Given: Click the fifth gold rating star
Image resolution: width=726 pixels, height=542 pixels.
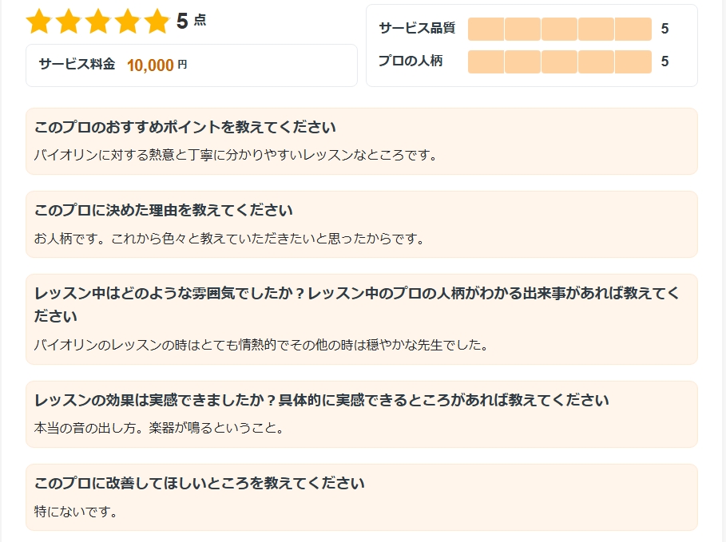Looking at the screenshot, I should [x=157, y=22].
